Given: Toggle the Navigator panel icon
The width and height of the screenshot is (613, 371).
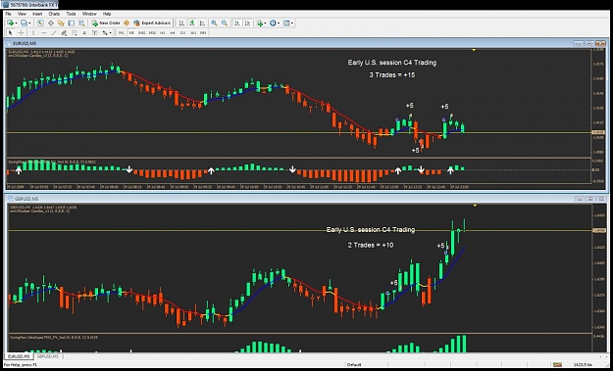Looking at the screenshot, I should click(x=61, y=23).
